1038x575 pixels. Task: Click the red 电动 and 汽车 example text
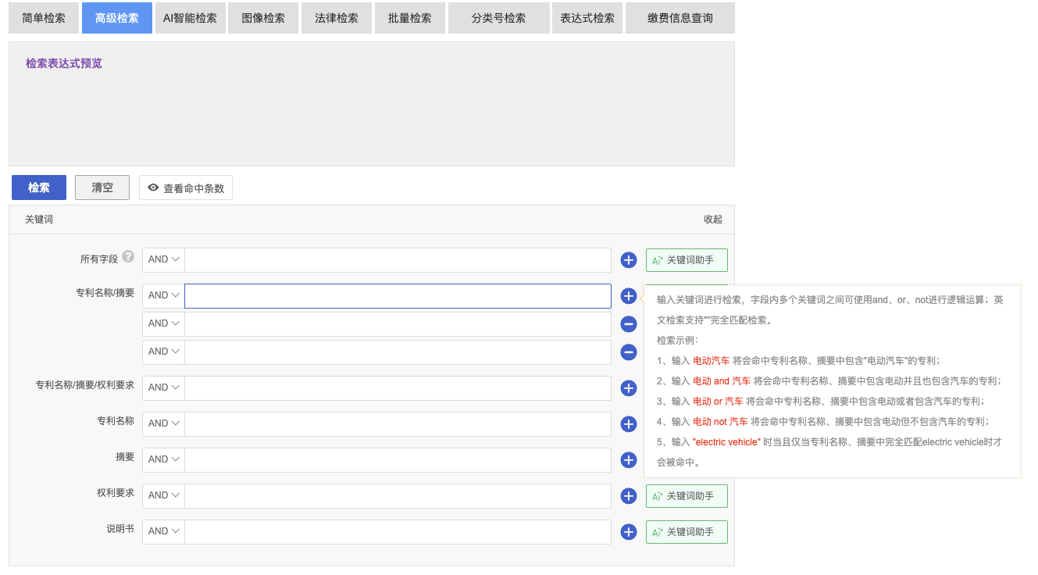click(722, 381)
